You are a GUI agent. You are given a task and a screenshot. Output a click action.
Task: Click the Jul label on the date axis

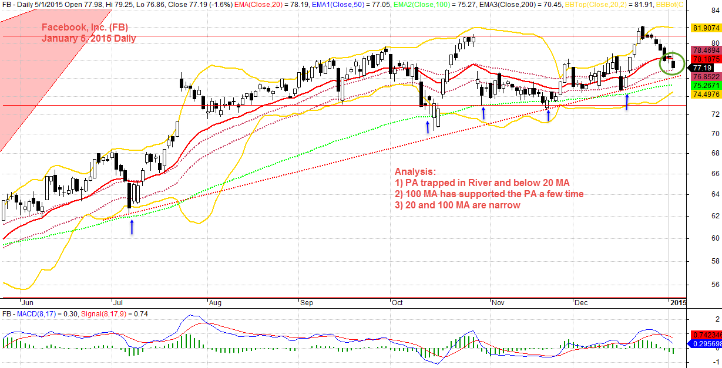[117, 303]
